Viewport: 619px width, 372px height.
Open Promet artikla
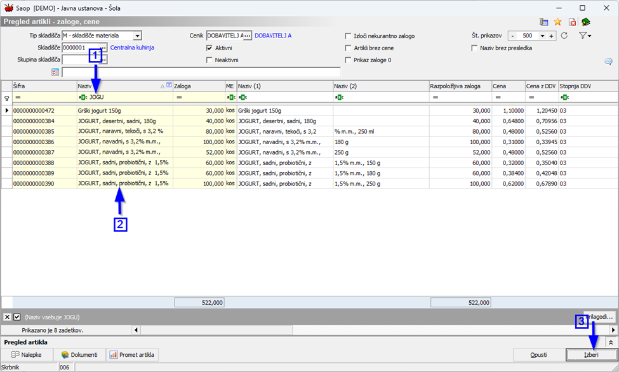132,355
